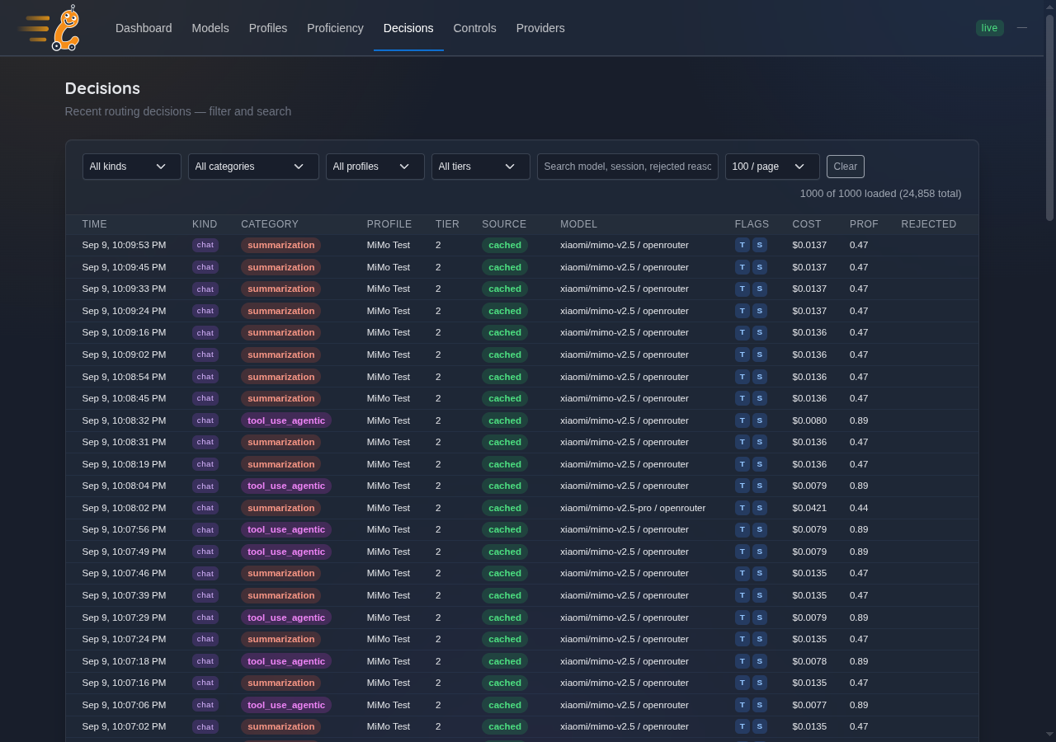
Task: Click chat badge in 10:08:45 PM row
Action: click(205, 398)
